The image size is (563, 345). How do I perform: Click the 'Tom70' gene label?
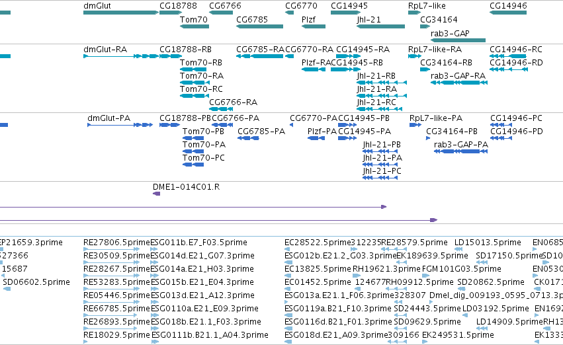pos(194,19)
